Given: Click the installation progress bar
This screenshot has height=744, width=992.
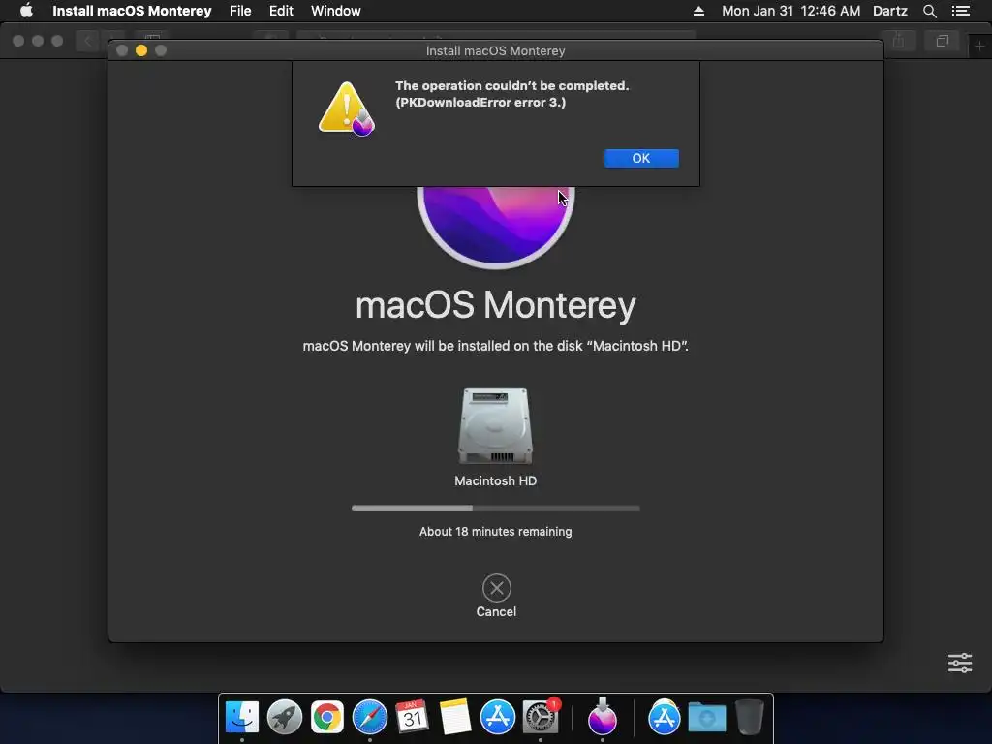Looking at the screenshot, I should [495, 508].
